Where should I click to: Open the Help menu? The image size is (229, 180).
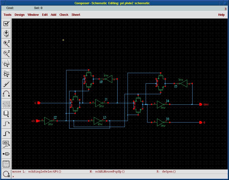(x=221, y=15)
